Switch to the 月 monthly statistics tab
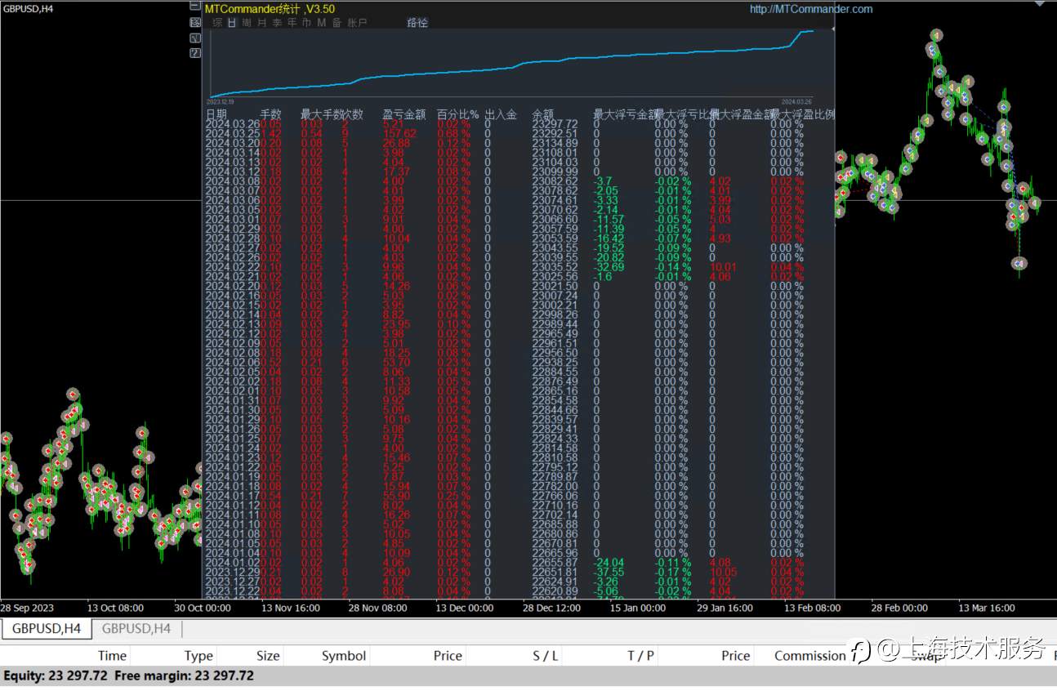1057x691 pixels. pos(261,23)
